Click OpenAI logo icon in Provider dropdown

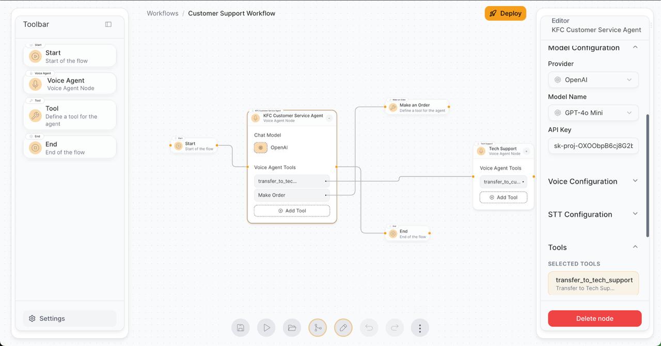tap(558, 80)
